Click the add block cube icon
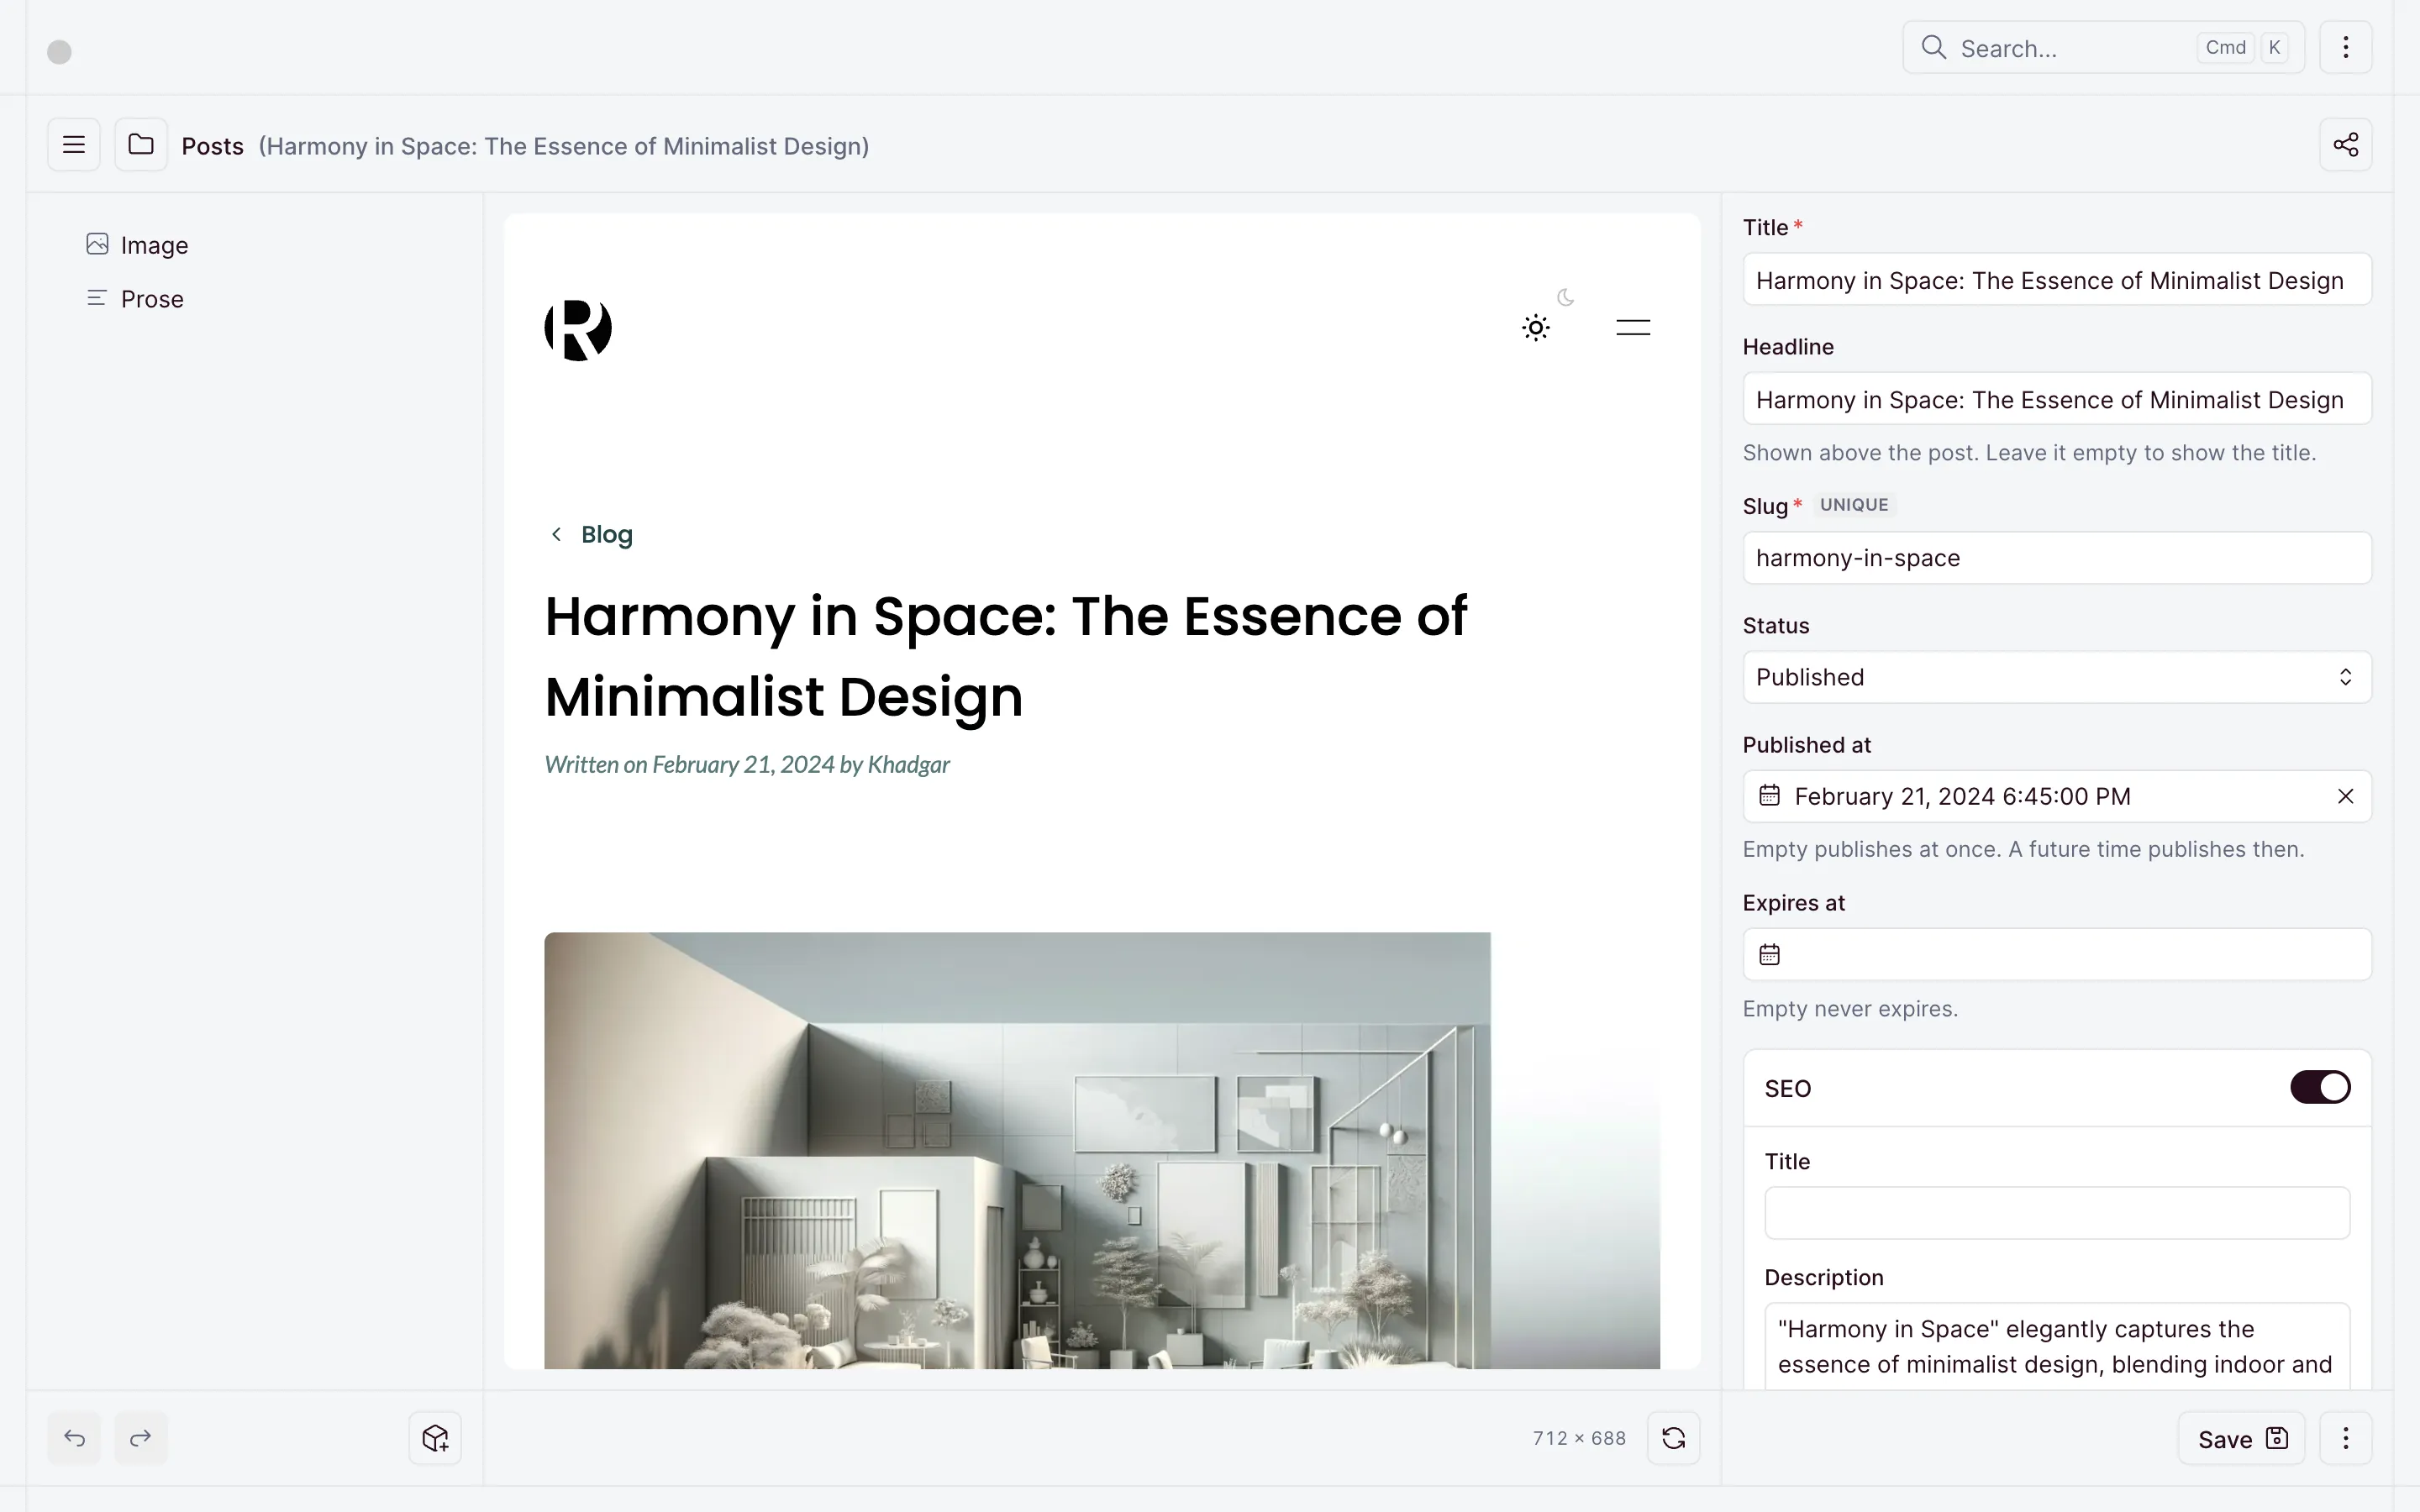 tap(435, 1438)
